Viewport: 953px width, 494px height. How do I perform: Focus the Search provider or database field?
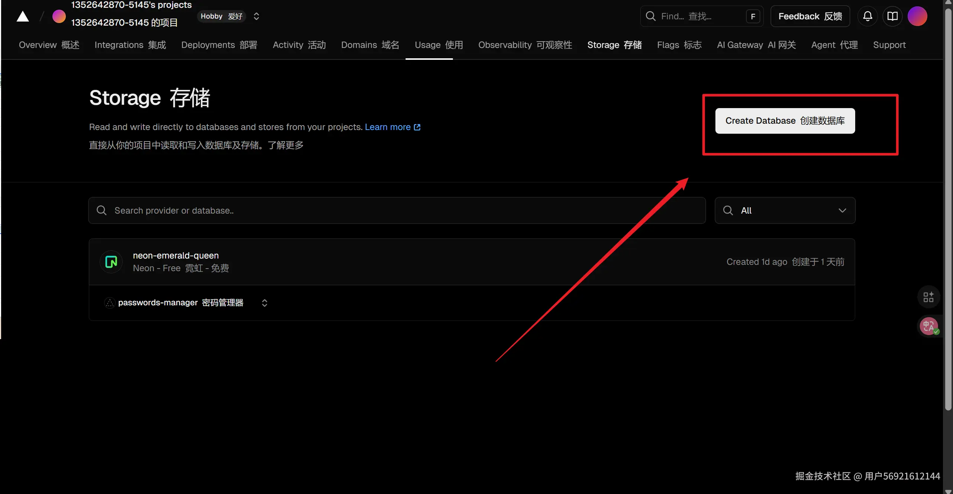[x=397, y=211]
